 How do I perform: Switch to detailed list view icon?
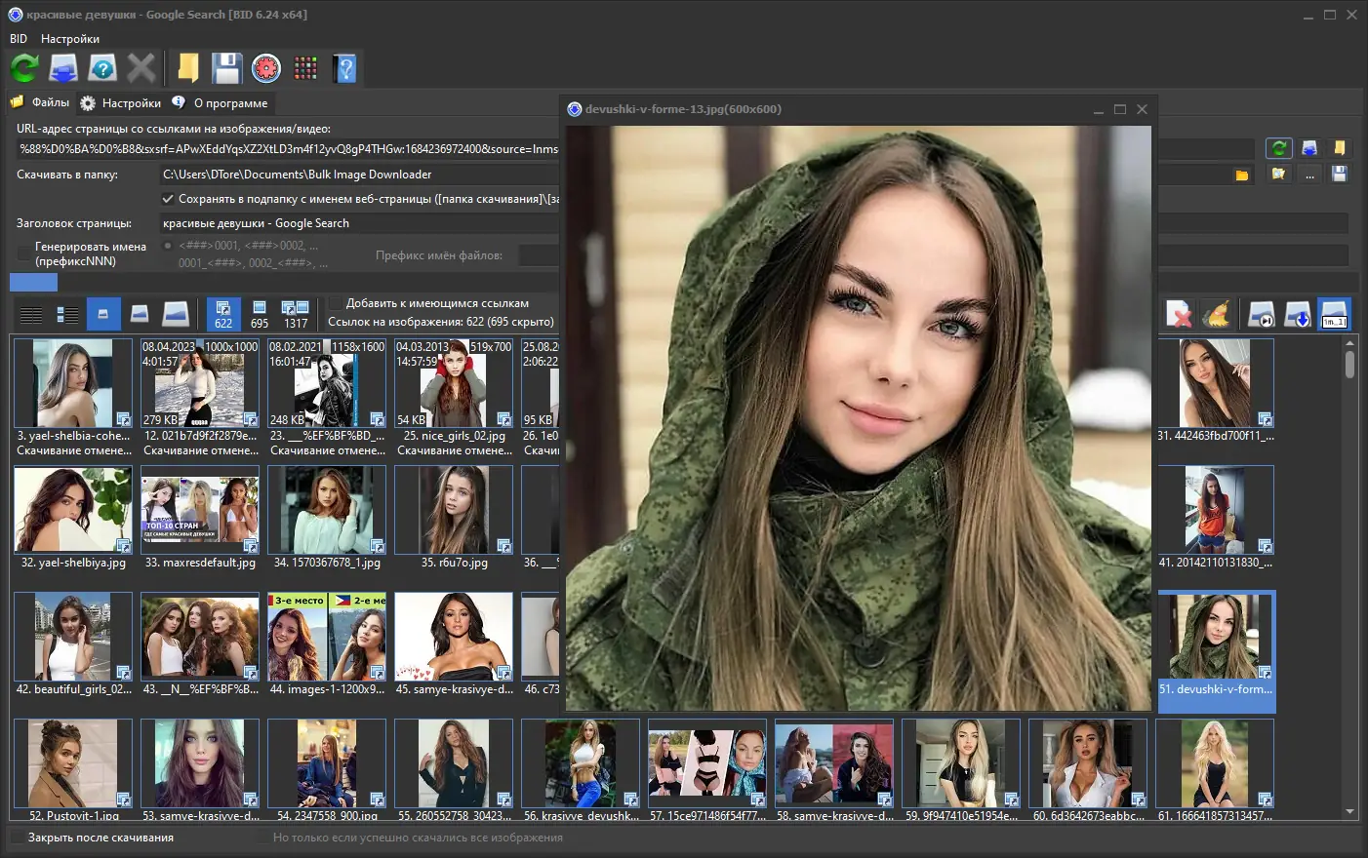67,315
